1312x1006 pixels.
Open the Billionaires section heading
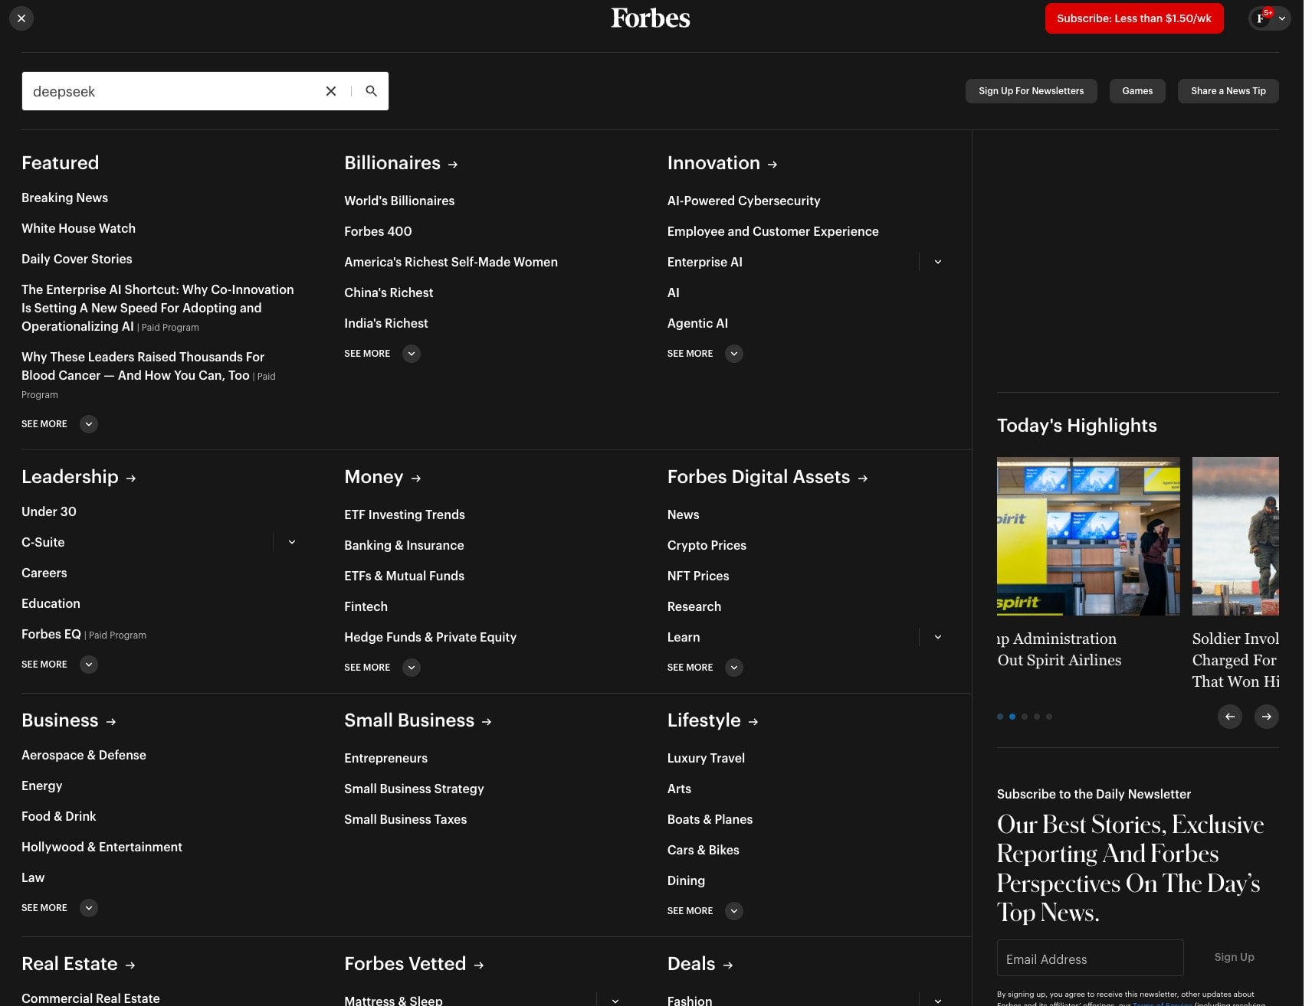[x=401, y=163]
